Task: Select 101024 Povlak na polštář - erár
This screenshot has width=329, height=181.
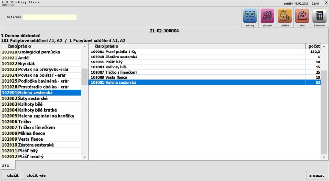Action: [41, 75]
